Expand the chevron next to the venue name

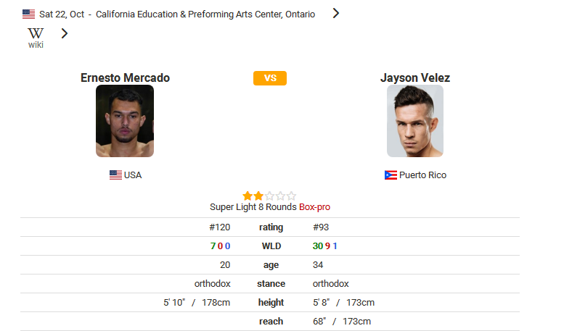[336, 13]
